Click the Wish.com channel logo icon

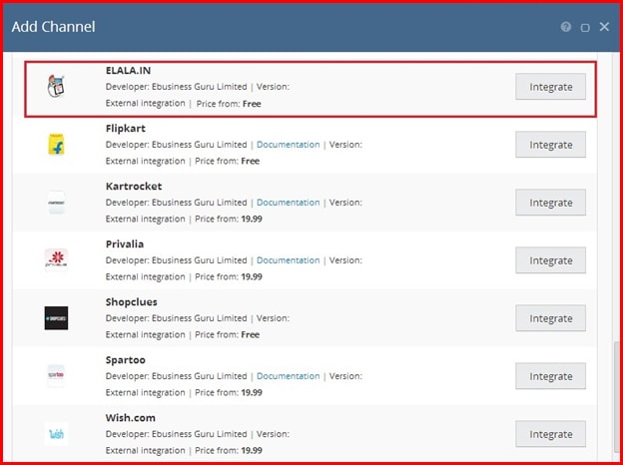[56, 434]
